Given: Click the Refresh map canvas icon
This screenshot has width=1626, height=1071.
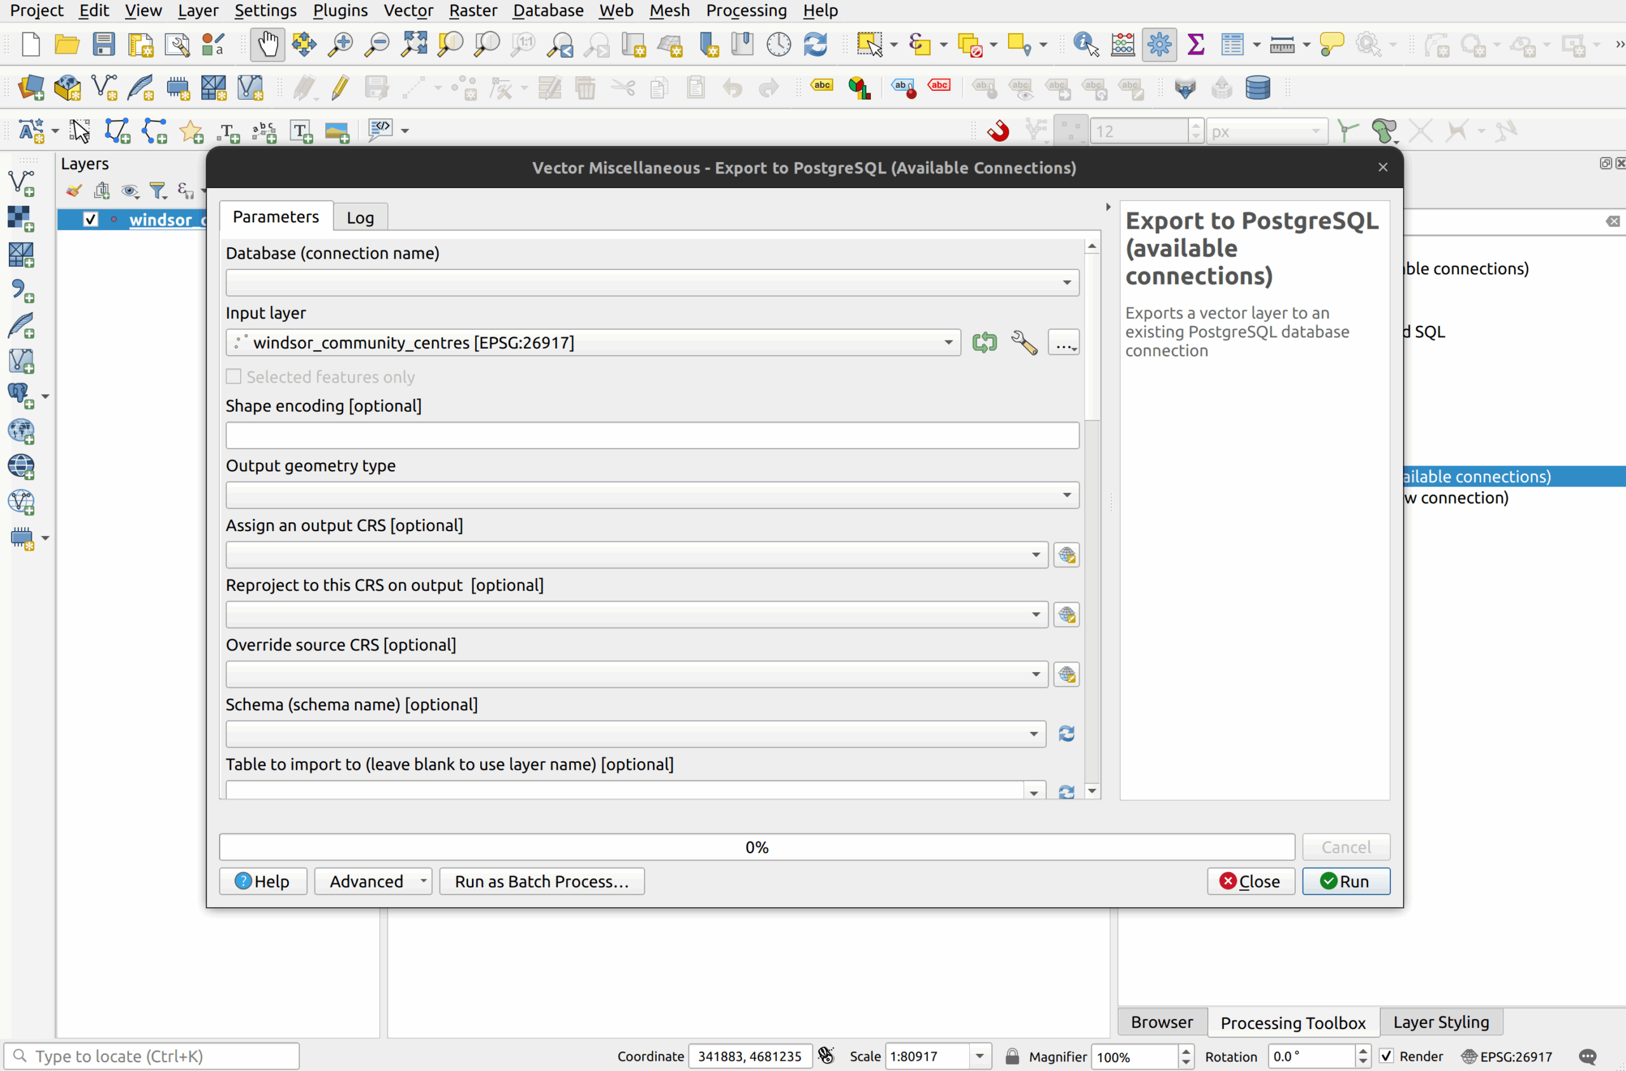Looking at the screenshot, I should click(x=814, y=44).
